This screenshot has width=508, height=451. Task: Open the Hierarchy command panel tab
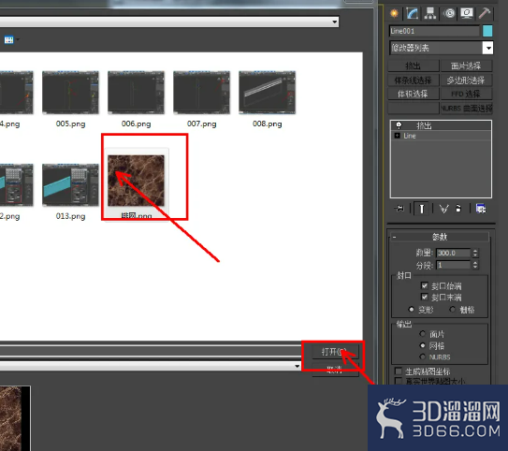tap(430, 13)
